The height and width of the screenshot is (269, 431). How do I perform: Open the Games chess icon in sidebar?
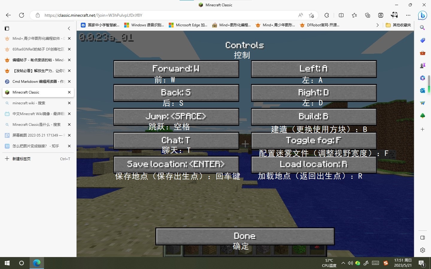pos(422,65)
